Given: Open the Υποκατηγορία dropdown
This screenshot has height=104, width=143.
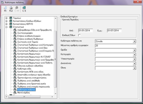Looking at the screenshot, I should (x=134, y=59).
